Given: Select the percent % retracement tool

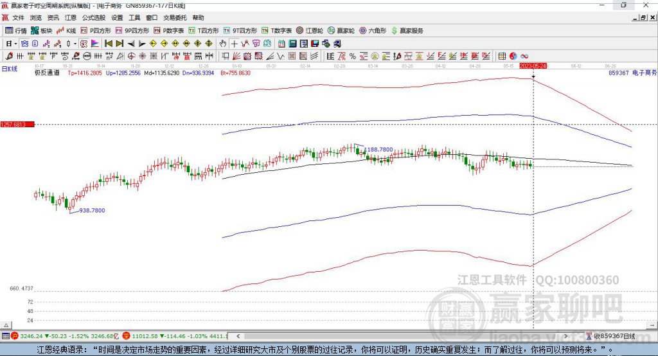Looking at the screenshot, I should pos(353,57).
